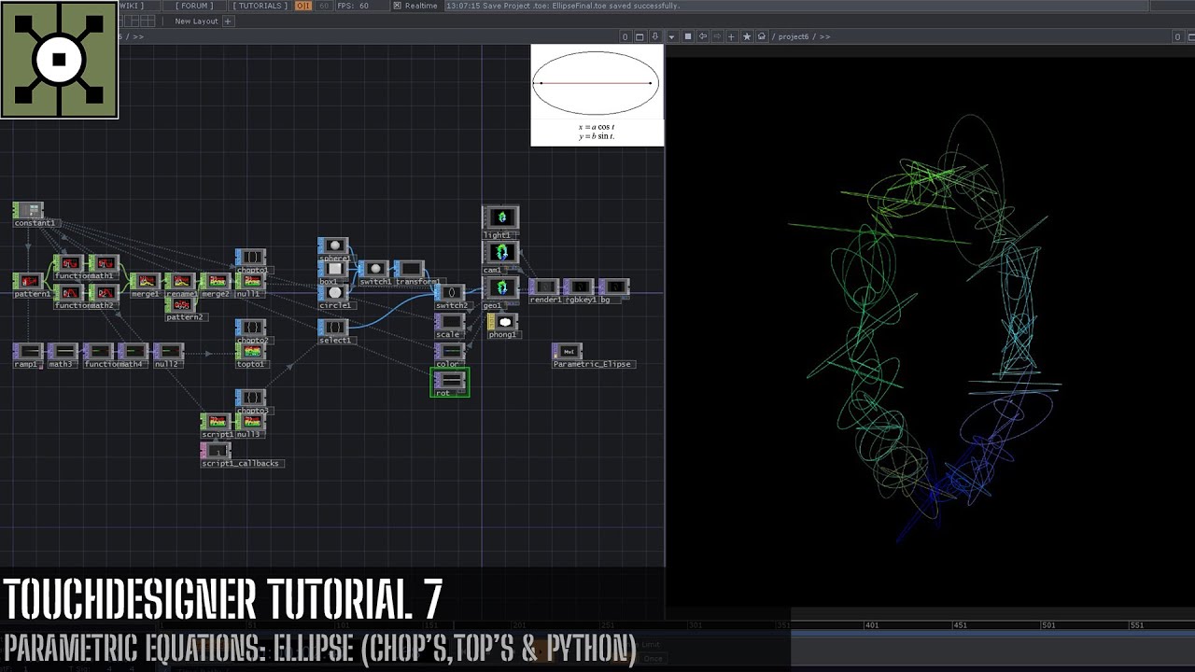Screen dimensions: 1195x672
Task: Select the chopto2 SOP node
Action: pos(250,328)
